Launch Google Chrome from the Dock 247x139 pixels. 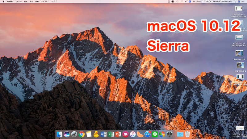point(82,134)
